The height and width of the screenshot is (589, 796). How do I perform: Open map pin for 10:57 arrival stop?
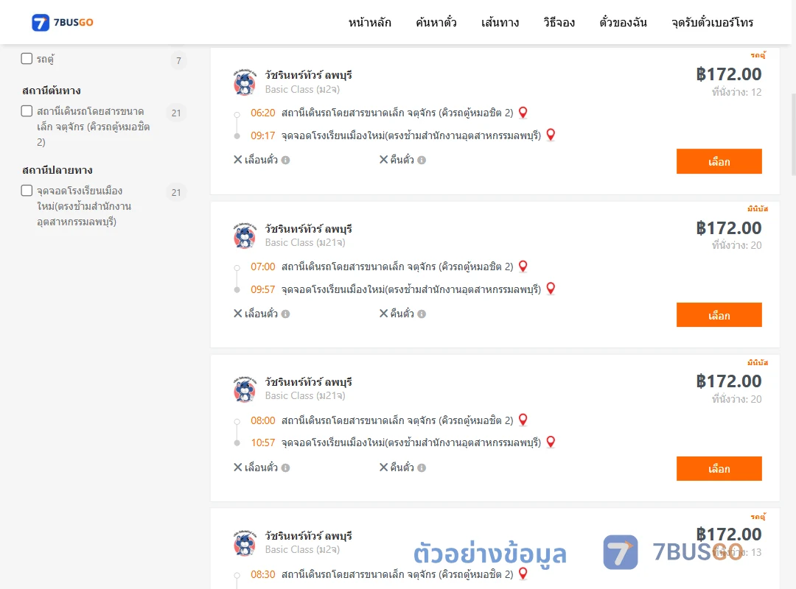pyautogui.click(x=551, y=442)
